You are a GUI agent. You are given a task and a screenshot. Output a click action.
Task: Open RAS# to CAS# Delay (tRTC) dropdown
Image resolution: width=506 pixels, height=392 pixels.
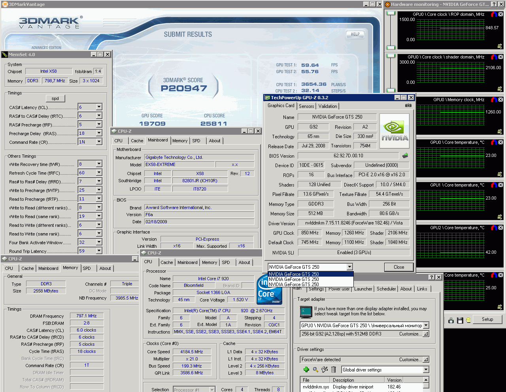[x=99, y=116]
